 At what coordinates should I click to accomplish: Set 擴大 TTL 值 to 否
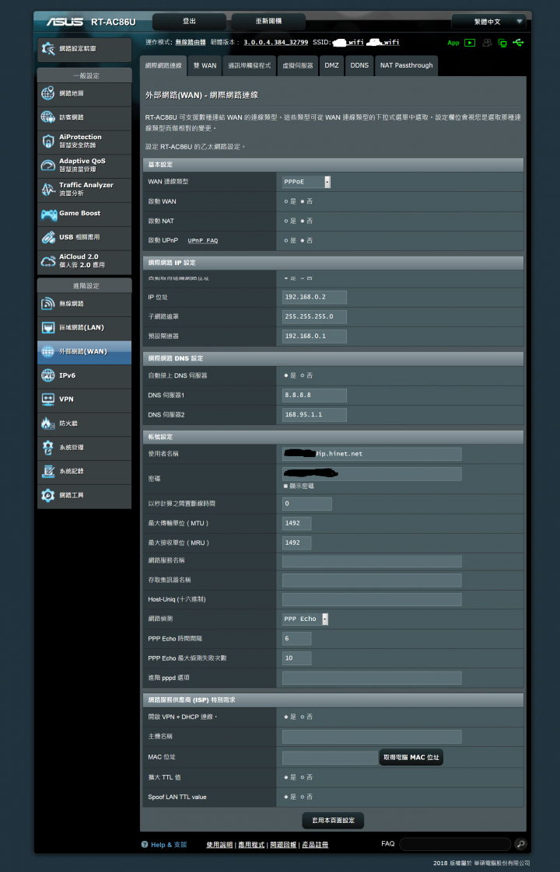coord(303,777)
